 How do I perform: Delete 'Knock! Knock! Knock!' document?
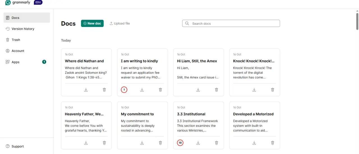pos(273,90)
